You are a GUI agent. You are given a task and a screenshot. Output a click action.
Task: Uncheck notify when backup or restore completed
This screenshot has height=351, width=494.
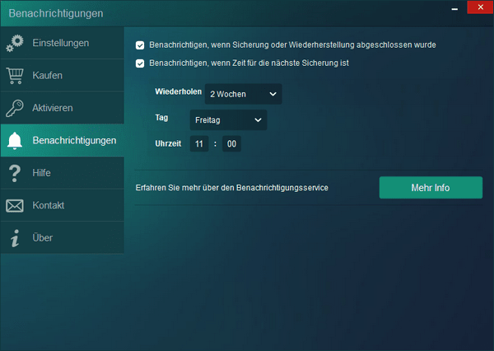click(140, 45)
